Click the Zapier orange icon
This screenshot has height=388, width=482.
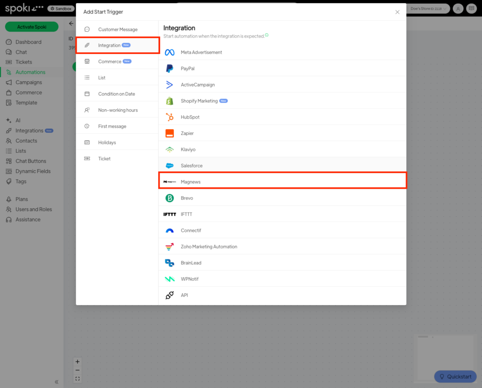point(169,134)
